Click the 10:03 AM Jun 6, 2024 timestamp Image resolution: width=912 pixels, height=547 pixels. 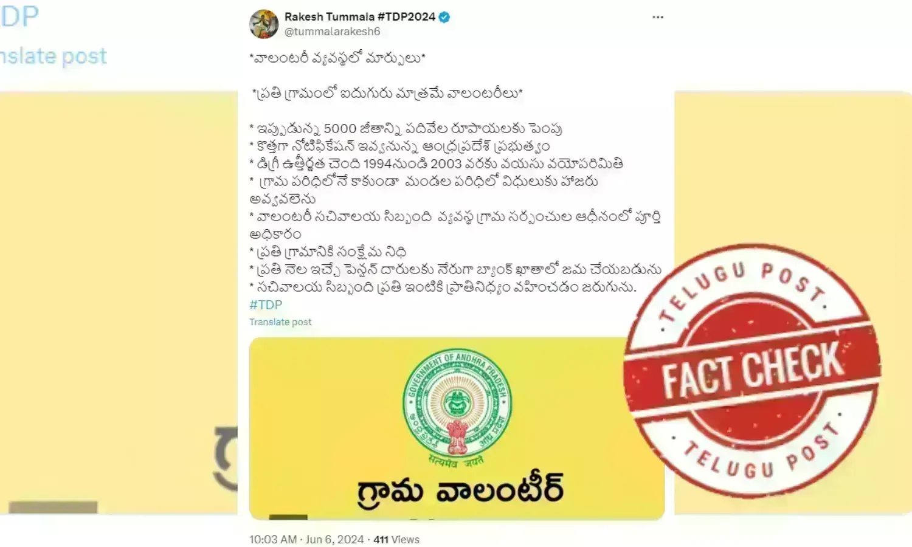(306, 539)
